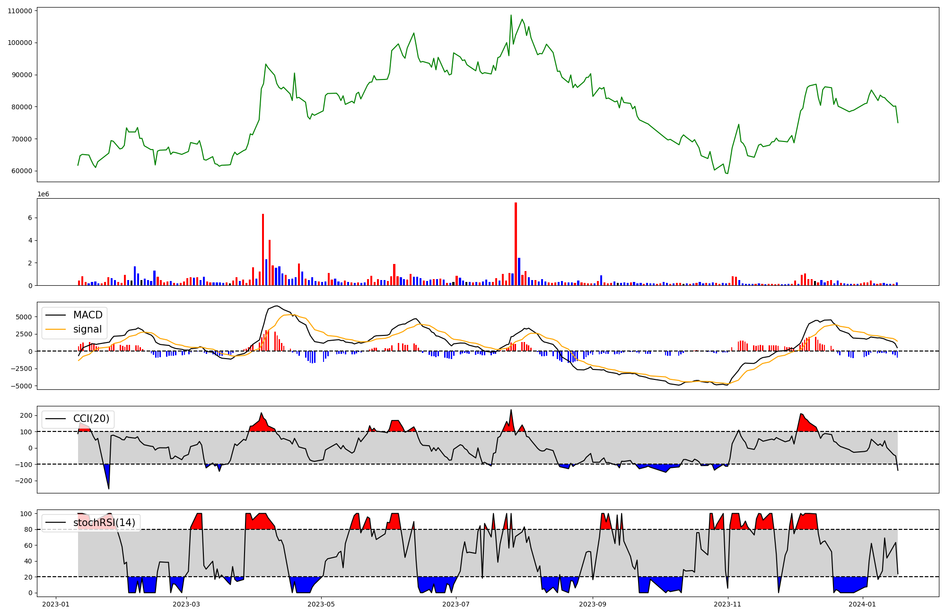Screen dimensions: 946x615
Task: Click the 2024-01 date tick label
Action: click(x=863, y=604)
